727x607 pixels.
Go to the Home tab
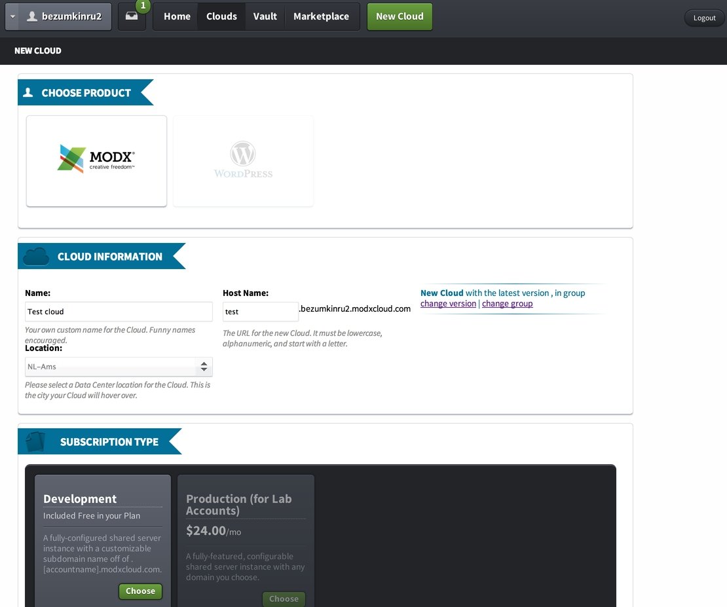point(177,16)
